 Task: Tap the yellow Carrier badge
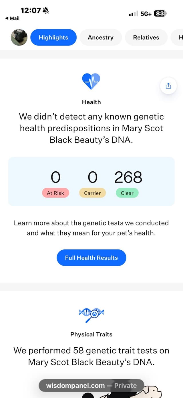(92, 193)
